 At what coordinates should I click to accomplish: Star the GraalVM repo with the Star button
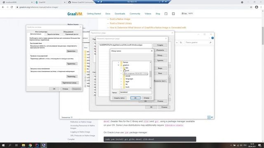184,14
